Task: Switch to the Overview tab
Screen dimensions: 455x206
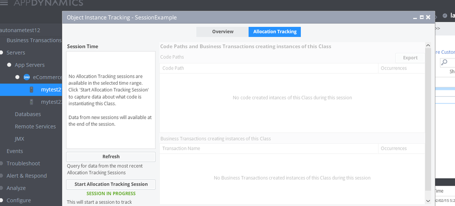Action: [x=222, y=32]
